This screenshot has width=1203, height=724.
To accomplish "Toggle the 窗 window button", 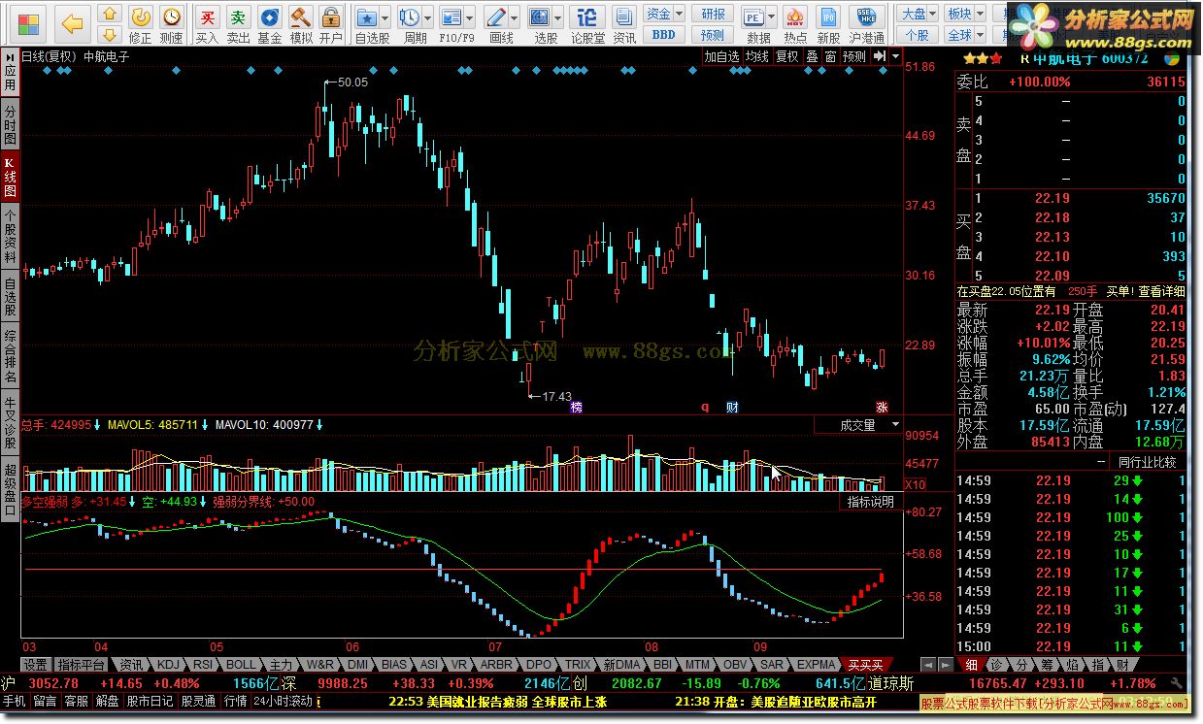I will tap(830, 56).
